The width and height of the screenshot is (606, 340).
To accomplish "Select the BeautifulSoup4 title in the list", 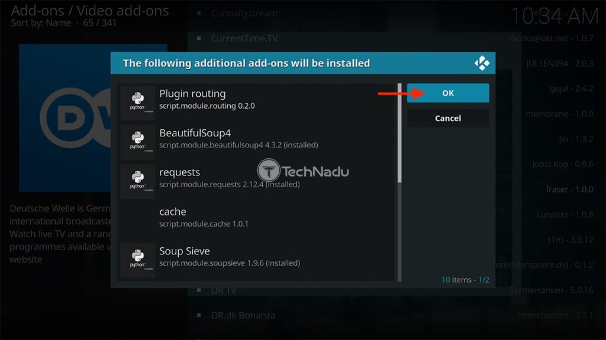I will pos(195,133).
